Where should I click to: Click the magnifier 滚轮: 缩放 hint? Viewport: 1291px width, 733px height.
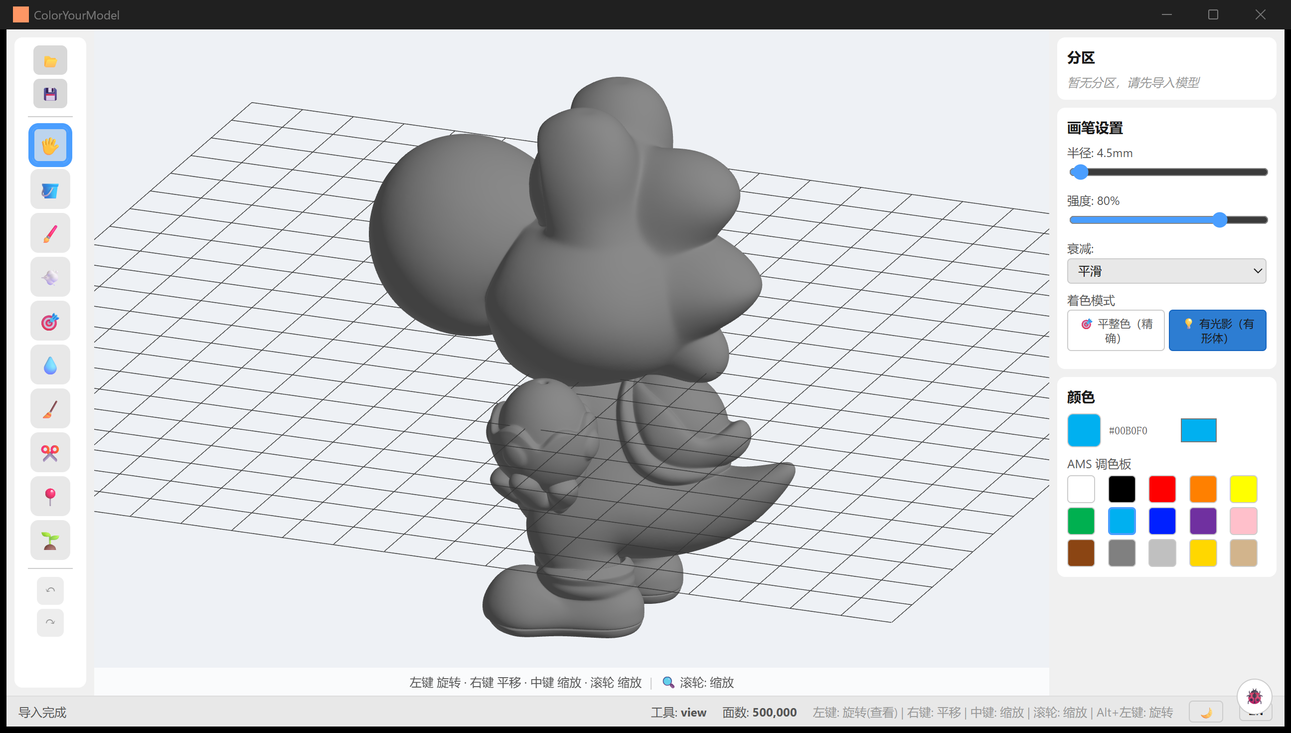[698, 683]
